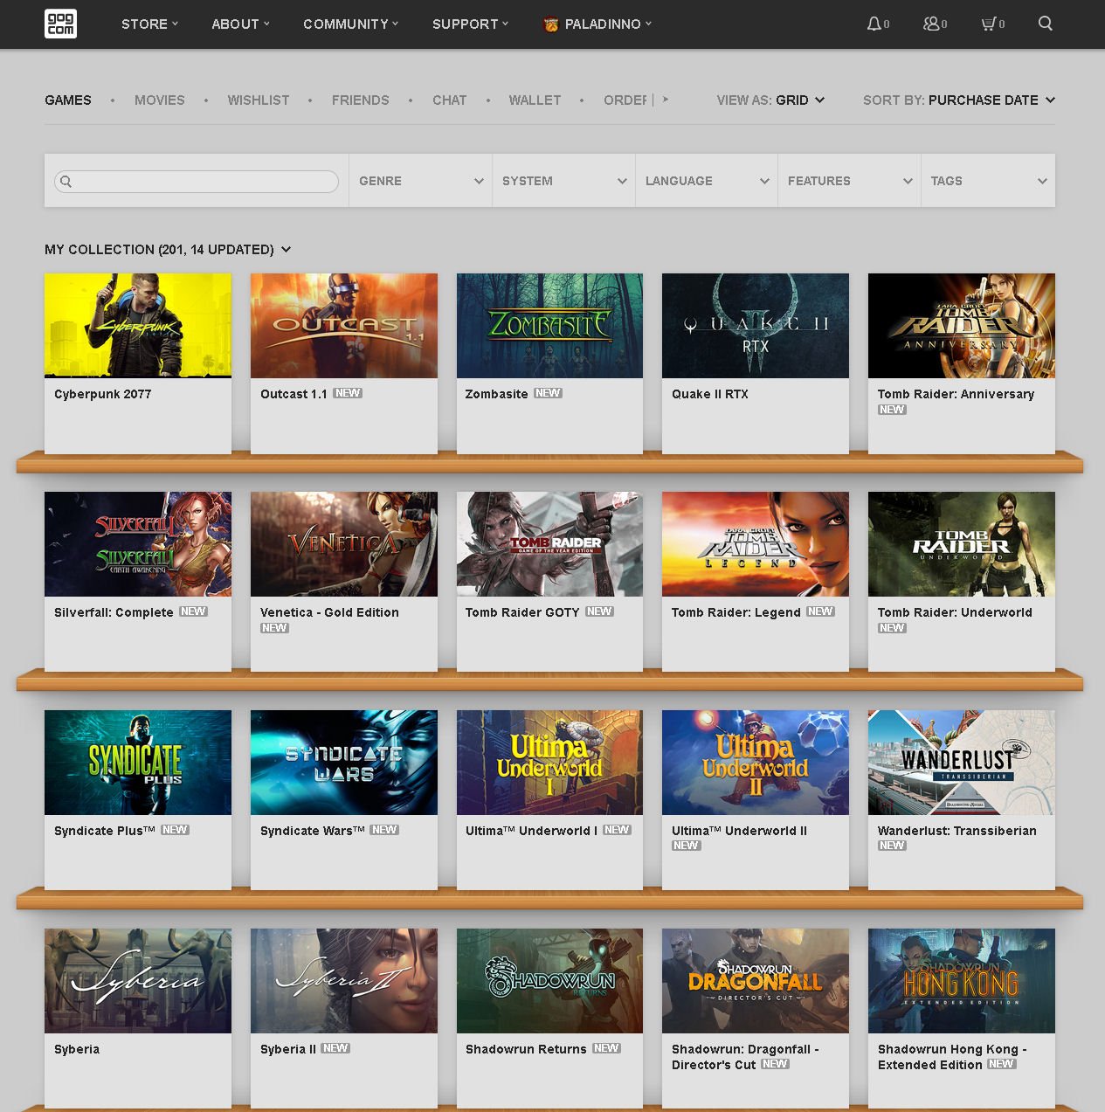Click the NEW badge on Outcast 1.1

348,393
